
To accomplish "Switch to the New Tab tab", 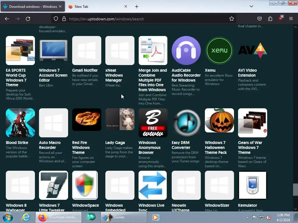I will [98, 7].
